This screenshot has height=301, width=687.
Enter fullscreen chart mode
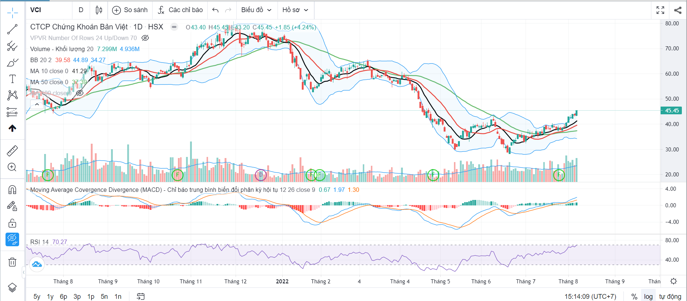660,10
